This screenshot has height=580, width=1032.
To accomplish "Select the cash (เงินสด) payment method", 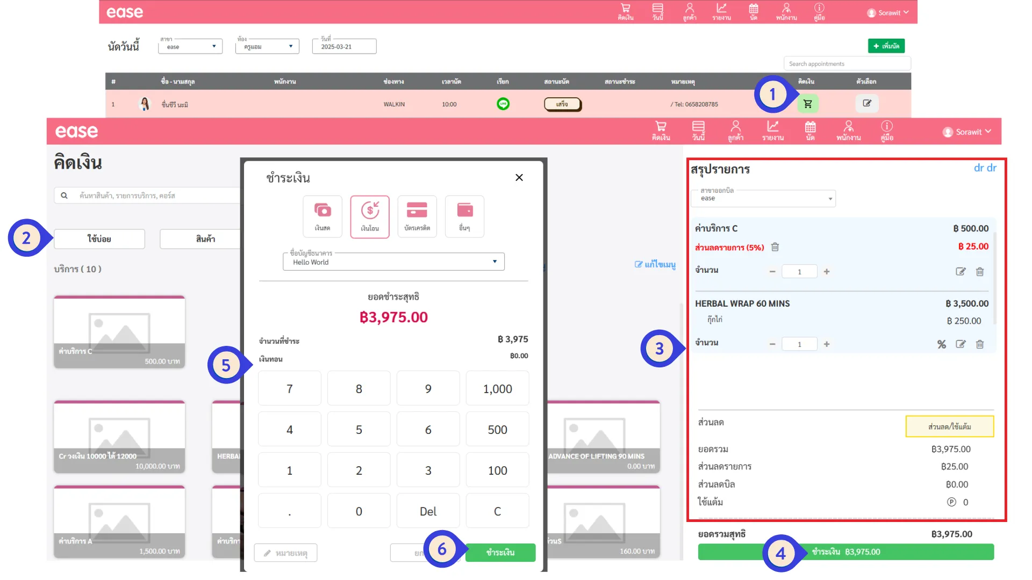I will [x=322, y=216].
